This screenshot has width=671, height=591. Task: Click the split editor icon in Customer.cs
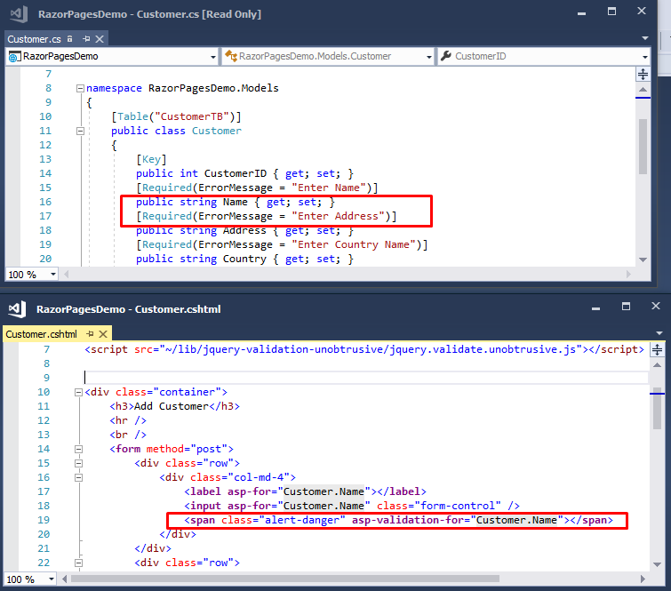643,74
